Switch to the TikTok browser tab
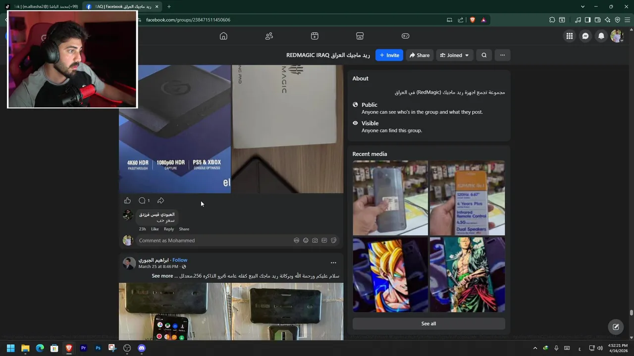Screen dimensions: 634x356 42,6
